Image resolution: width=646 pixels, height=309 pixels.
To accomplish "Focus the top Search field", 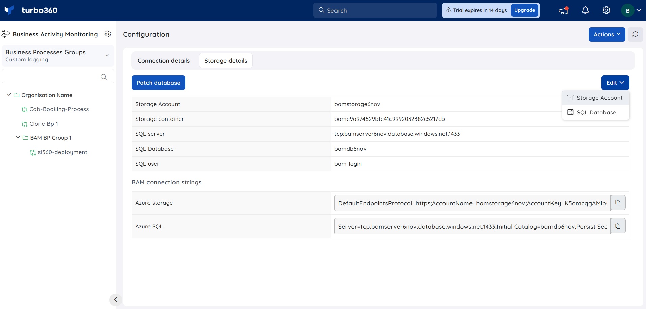I will tap(375, 10).
